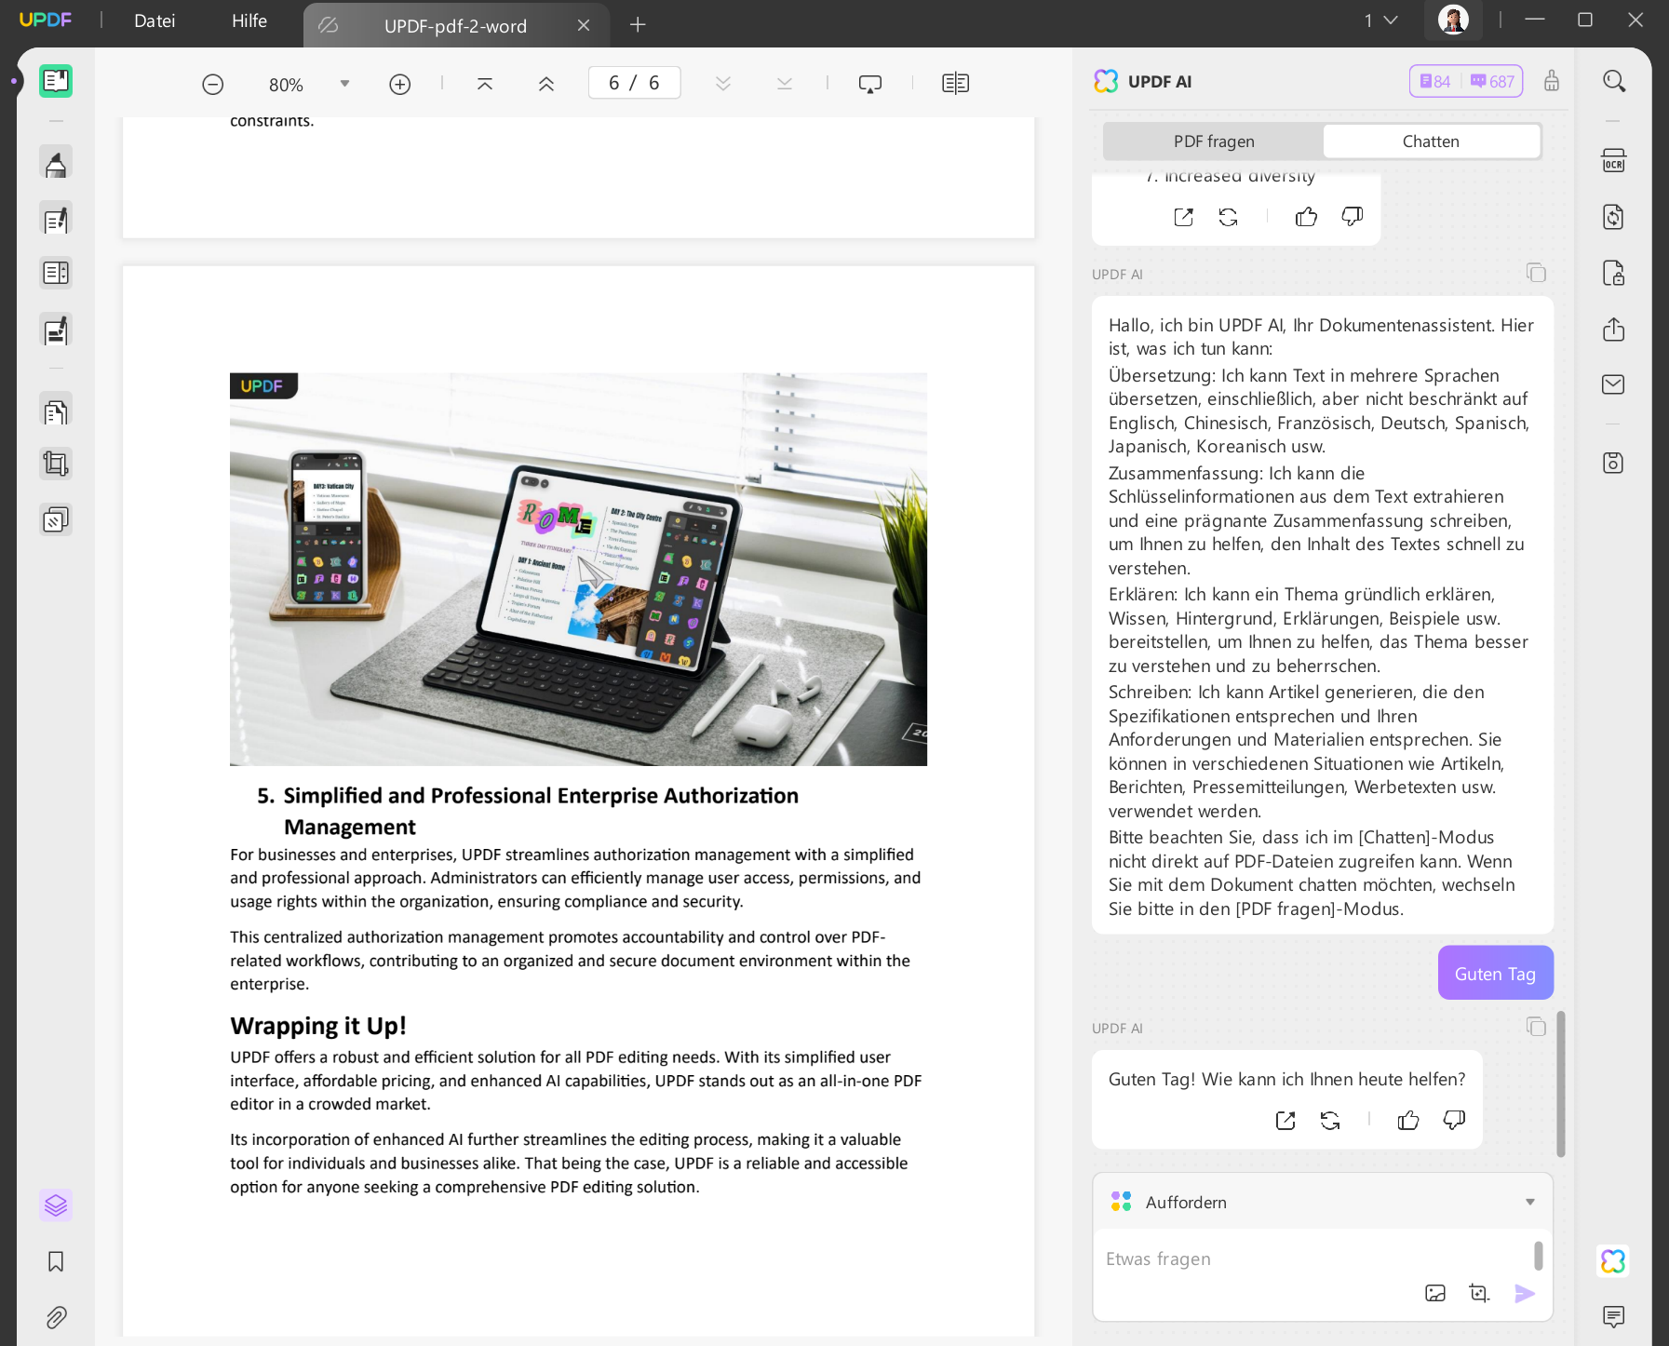
Task: Open the bookmark panel in sidebar
Action: (x=56, y=1261)
